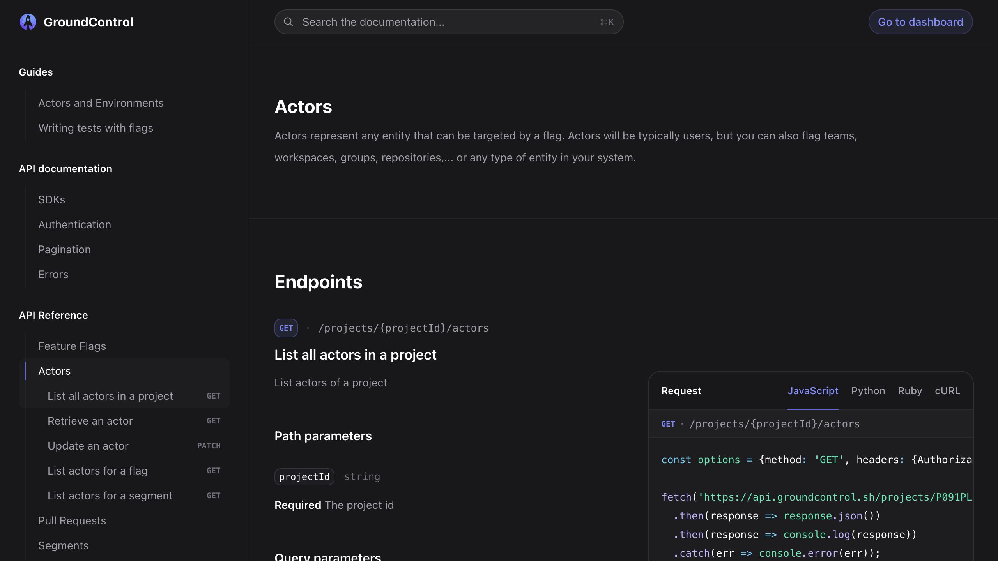The height and width of the screenshot is (561, 998).
Task: Expand Feature Flags in API Reference
Action: coord(72,346)
